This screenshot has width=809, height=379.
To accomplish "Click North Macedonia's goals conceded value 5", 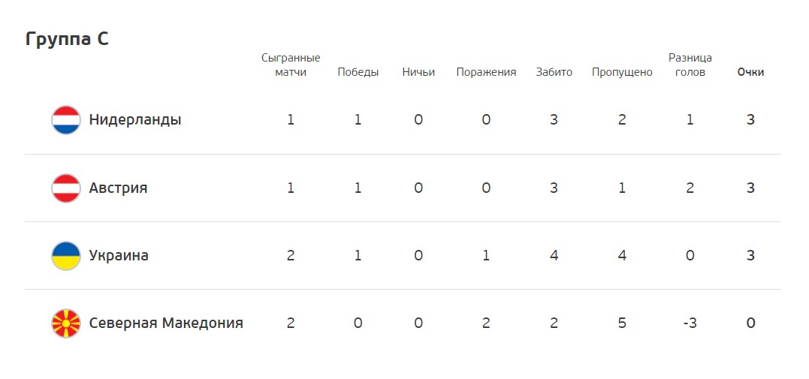I will pos(622,323).
